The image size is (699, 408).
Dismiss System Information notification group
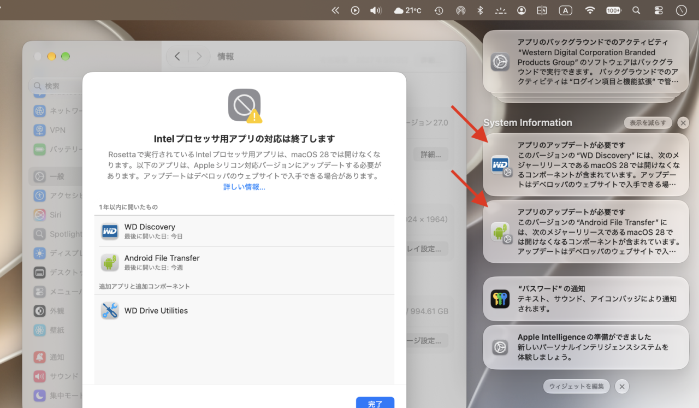coord(683,123)
